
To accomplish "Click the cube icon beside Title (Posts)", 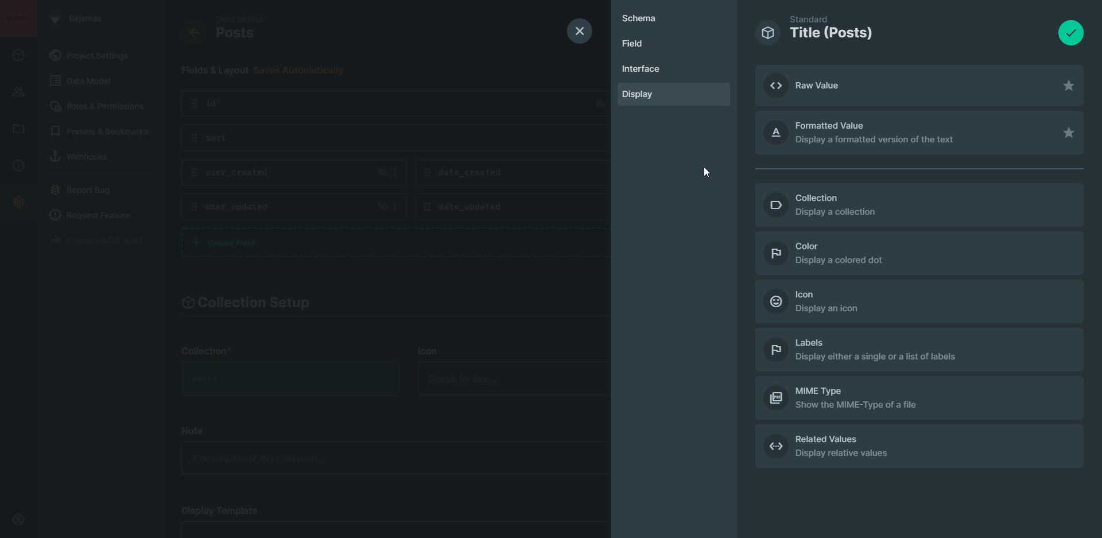I will click(x=768, y=33).
